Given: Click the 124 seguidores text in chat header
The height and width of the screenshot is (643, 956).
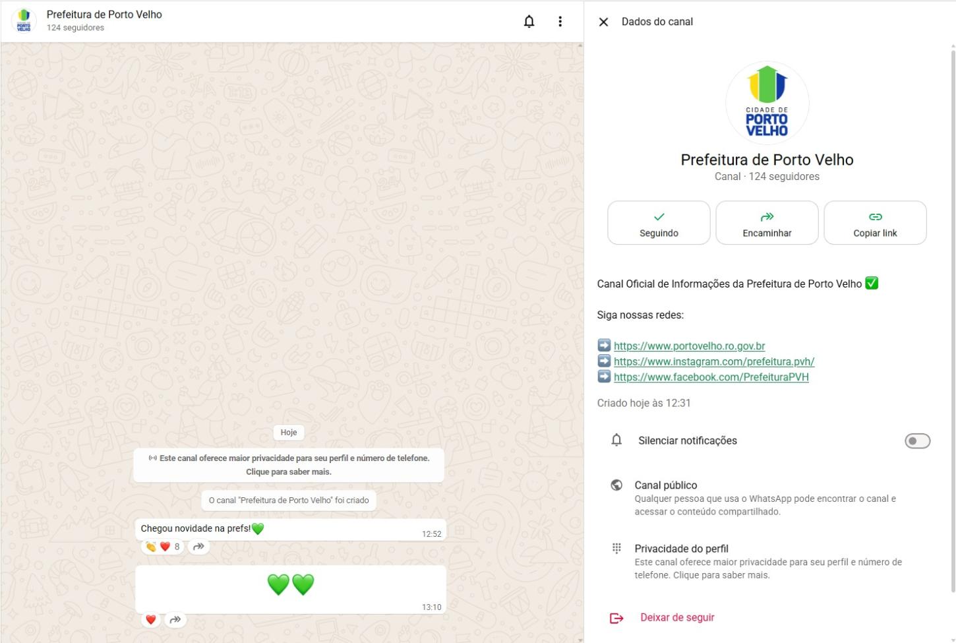Looking at the screenshot, I should tap(75, 28).
